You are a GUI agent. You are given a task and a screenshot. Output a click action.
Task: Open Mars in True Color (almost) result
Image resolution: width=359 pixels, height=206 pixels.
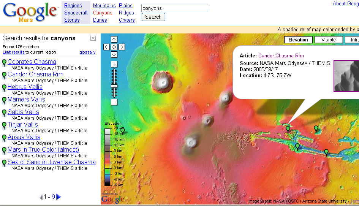click(x=43, y=149)
